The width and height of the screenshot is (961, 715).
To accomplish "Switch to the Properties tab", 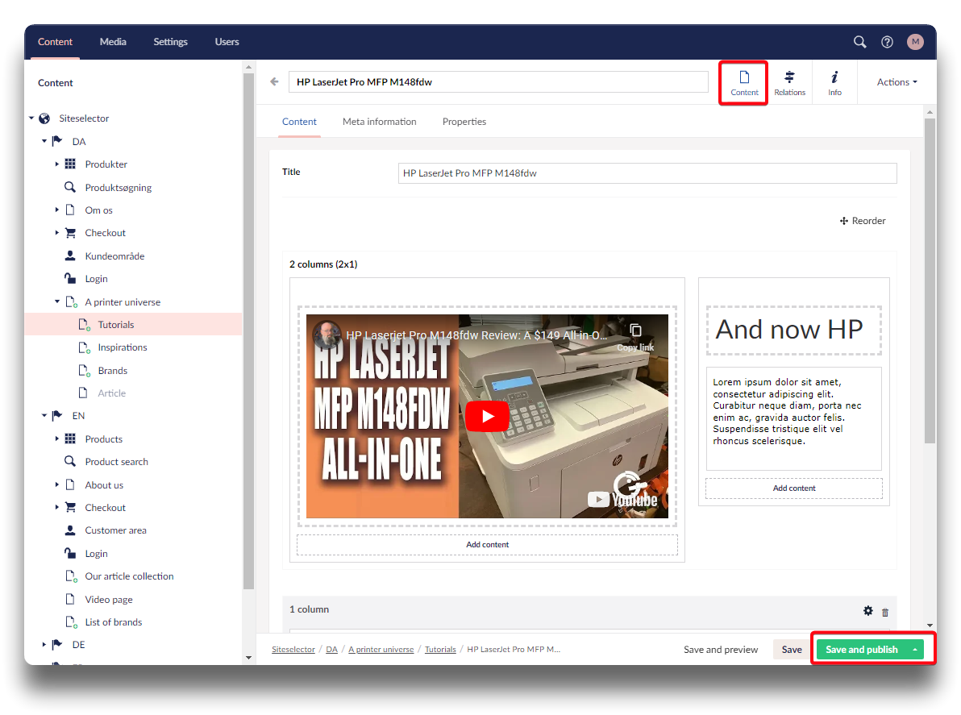I will 464,121.
